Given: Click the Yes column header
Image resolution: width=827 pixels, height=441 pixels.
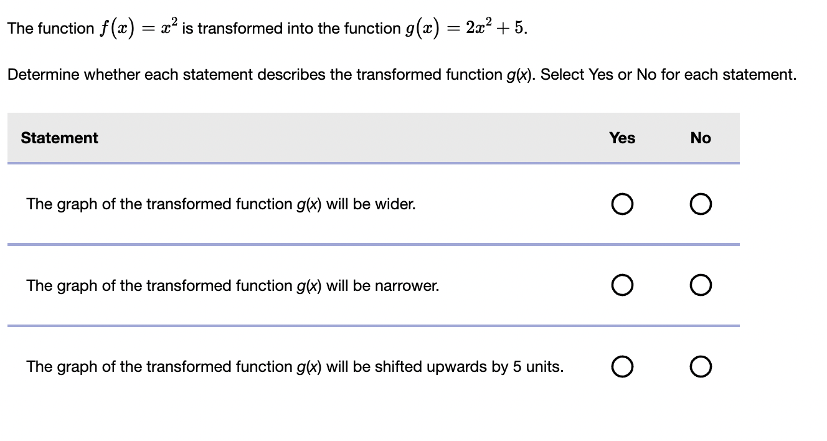Looking at the screenshot, I should tap(622, 138).
